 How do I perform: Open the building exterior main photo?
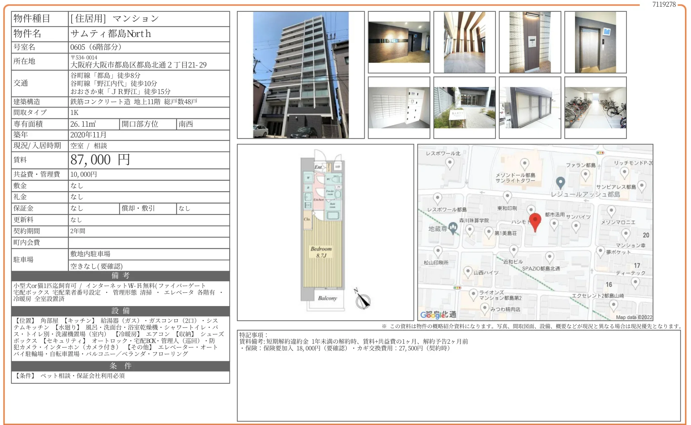tap(300, 75)
